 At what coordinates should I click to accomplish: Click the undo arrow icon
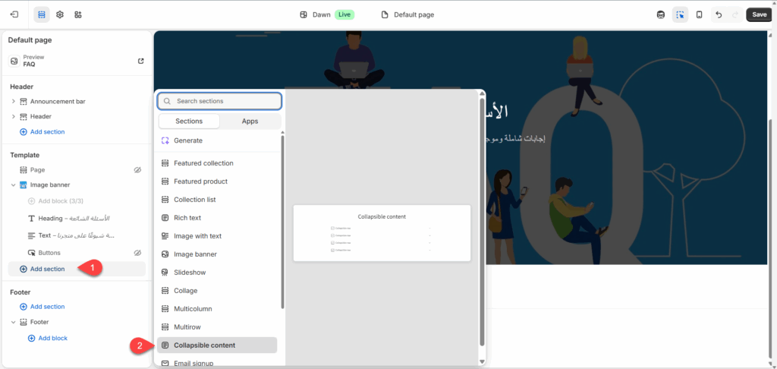tap(718, 14)
